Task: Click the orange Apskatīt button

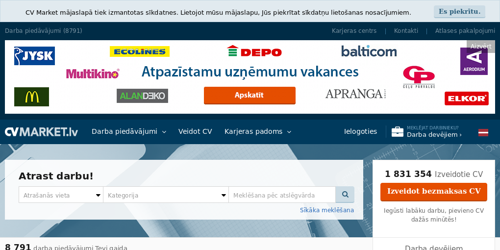Action: (x=250, y=96)
